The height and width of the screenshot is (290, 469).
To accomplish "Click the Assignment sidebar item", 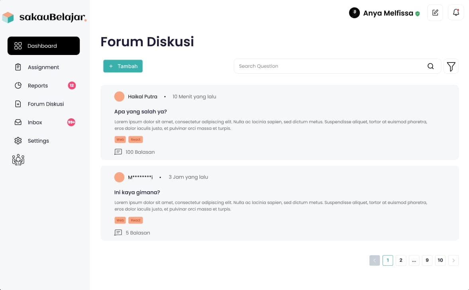I will (43, 67).
